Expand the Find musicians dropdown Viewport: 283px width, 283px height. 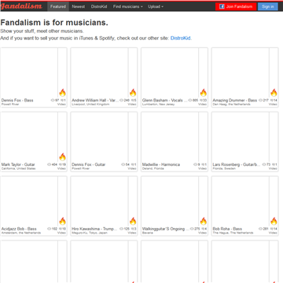pyautogui.click(x=128, y=6)
